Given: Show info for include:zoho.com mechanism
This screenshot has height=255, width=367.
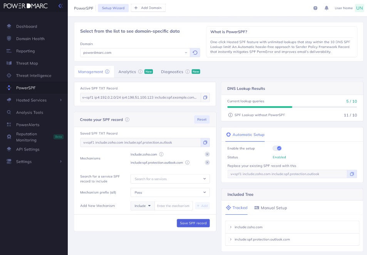Looking at the screenshot, I should pos(161,154).
